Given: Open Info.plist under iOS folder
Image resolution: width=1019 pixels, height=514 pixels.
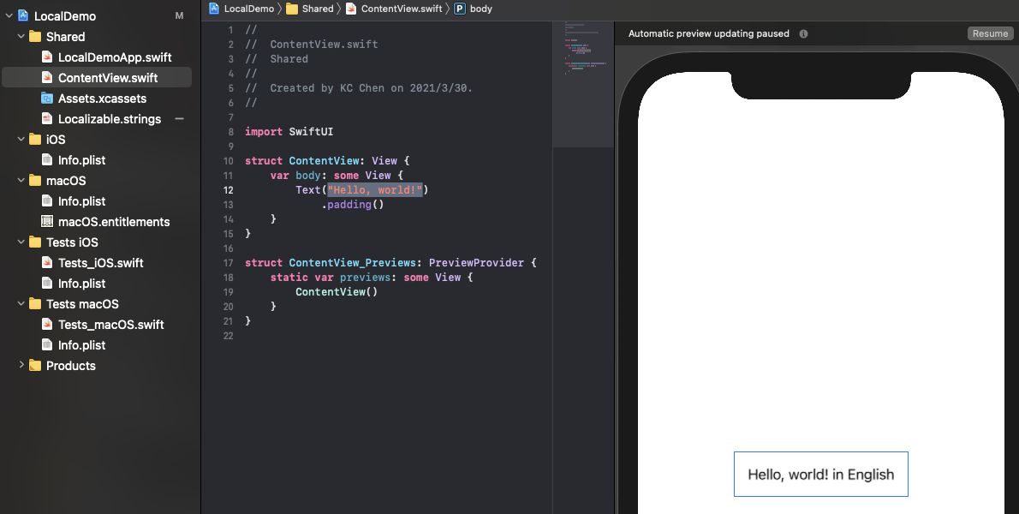Looking at the screenshot, I should tap(81, 160).
